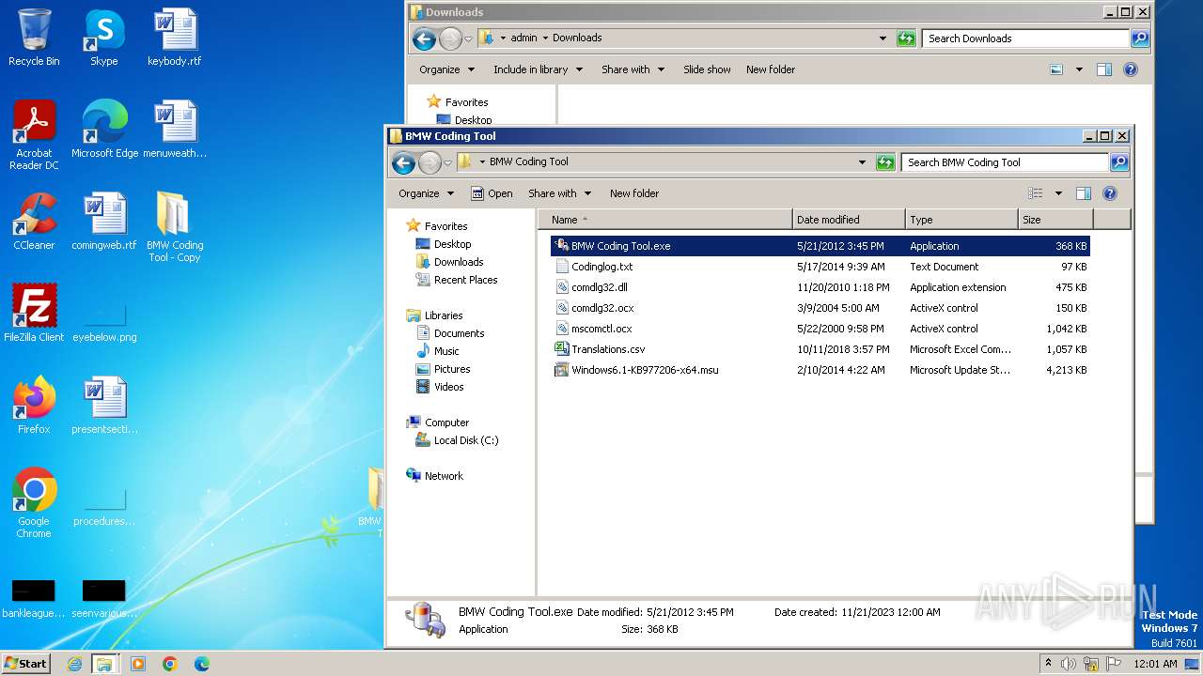Viewport: 1203px width, 676px height.
Task: Open the Skype desktop shortcut
Action: 103,38
